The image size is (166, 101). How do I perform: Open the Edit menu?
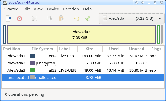(26, 9)
